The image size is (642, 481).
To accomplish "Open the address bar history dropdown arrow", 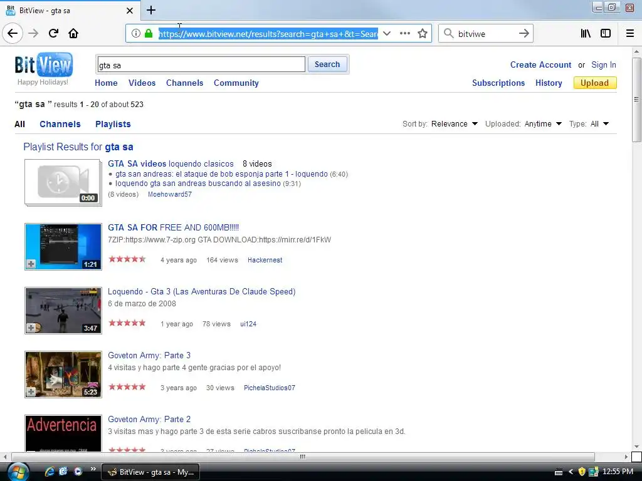I will coord(386,34).
